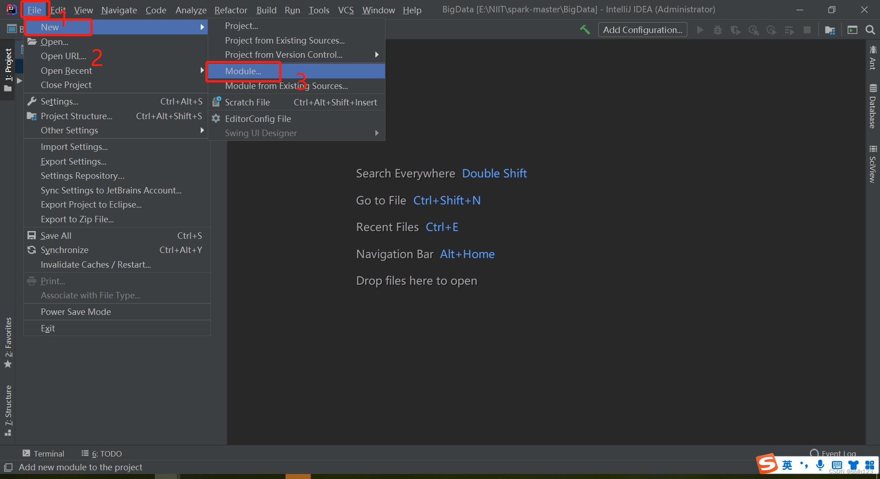
Task: Click the Run arrow icon in toolbar
Action: coord(700,30)
